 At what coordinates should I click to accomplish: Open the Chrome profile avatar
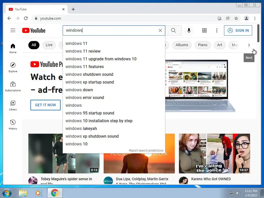pyautogui.click(x=246, y=18)
